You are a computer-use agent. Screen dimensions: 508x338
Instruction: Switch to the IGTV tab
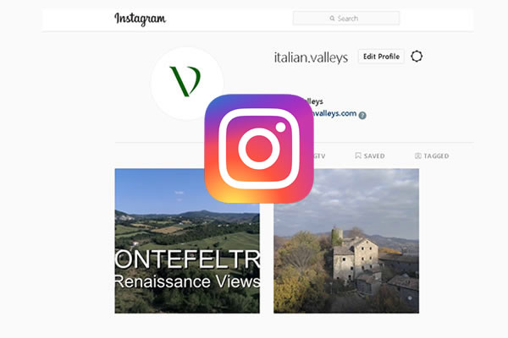coord(319,155)
